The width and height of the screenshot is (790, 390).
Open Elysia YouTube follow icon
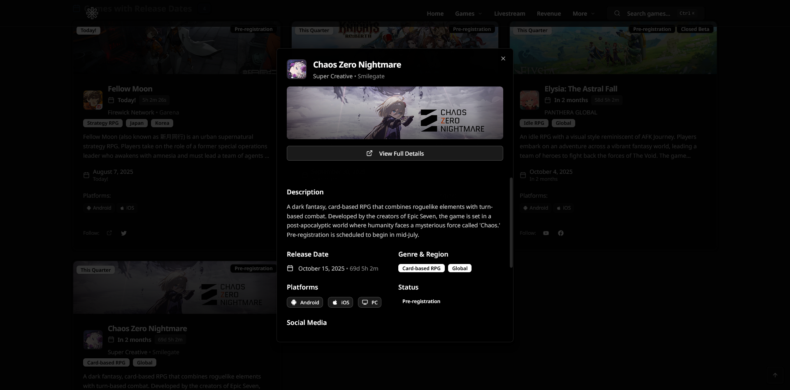(546, 233)
